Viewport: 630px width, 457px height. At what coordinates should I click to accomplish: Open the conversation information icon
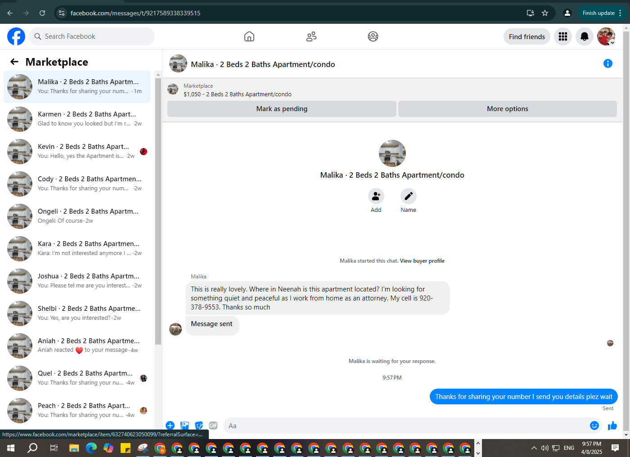point(608,63)
